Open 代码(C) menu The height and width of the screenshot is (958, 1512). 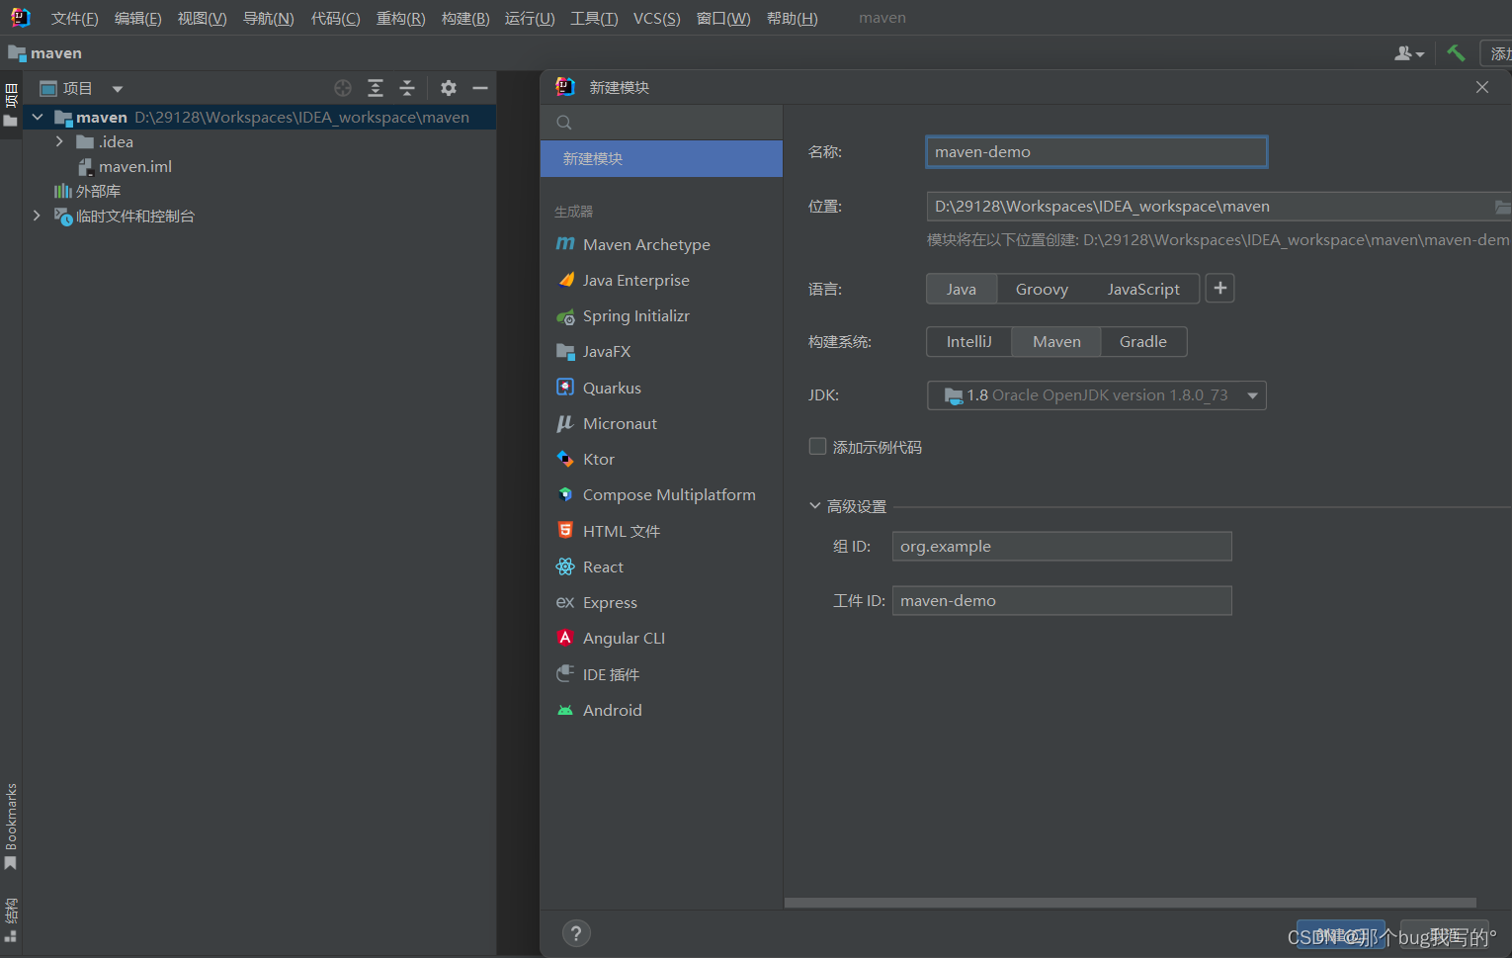[x=335, y=19]
